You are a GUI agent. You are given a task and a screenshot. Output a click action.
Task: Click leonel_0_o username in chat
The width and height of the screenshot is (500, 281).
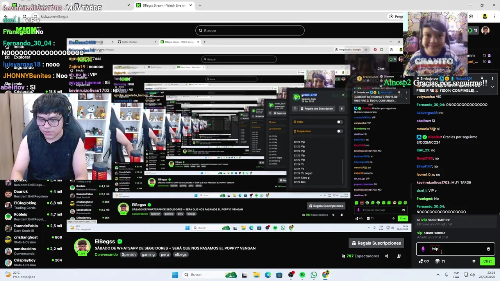[x=425, y=174]
